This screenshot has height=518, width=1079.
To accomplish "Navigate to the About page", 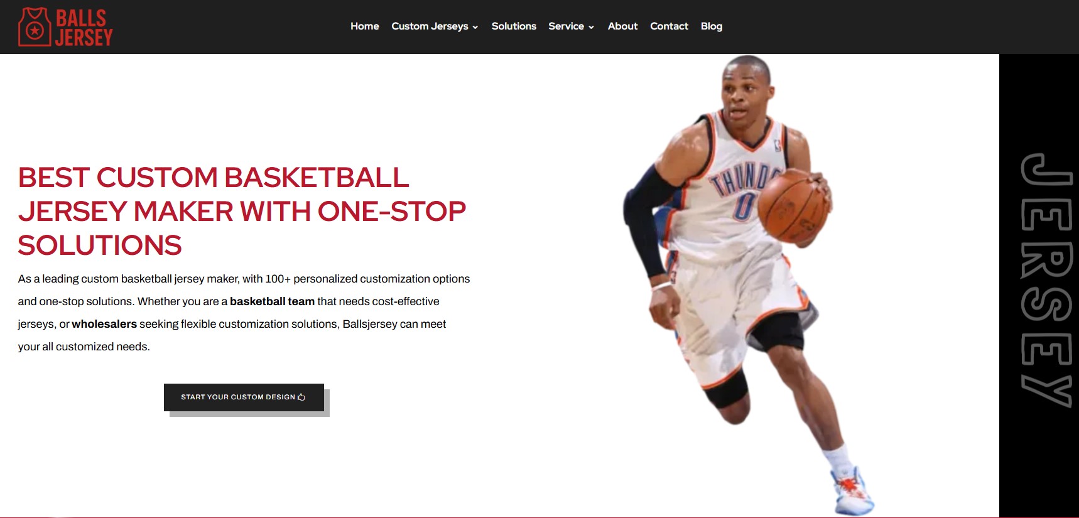I will [622, 26].
